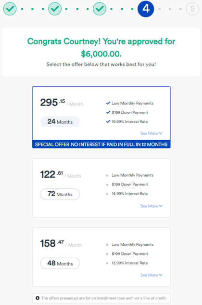Image resolution: width=202 pixels, height=305 pixels.
Task: Choose the 122.61 per month offer card
Action: point(101,188)
